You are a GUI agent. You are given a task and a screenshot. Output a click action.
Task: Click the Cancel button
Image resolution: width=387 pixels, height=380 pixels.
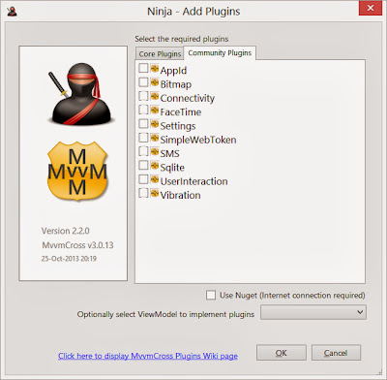[336, 353]
